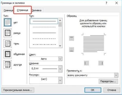Click the 'Параметры...' button
Screen dimensions: 122x95
[x=108, y=81]
